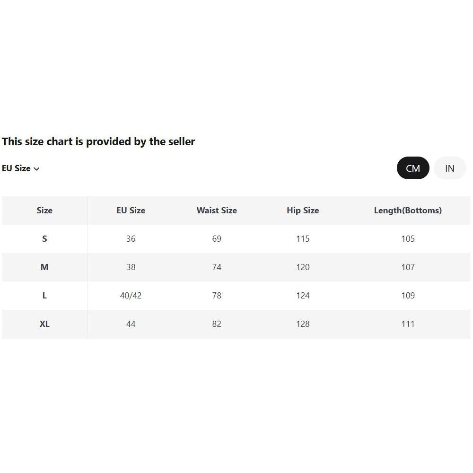Open the EU Size dropdown
Image resolution: width=473 pixels, height=473 pixels.
tap(20, 168)
